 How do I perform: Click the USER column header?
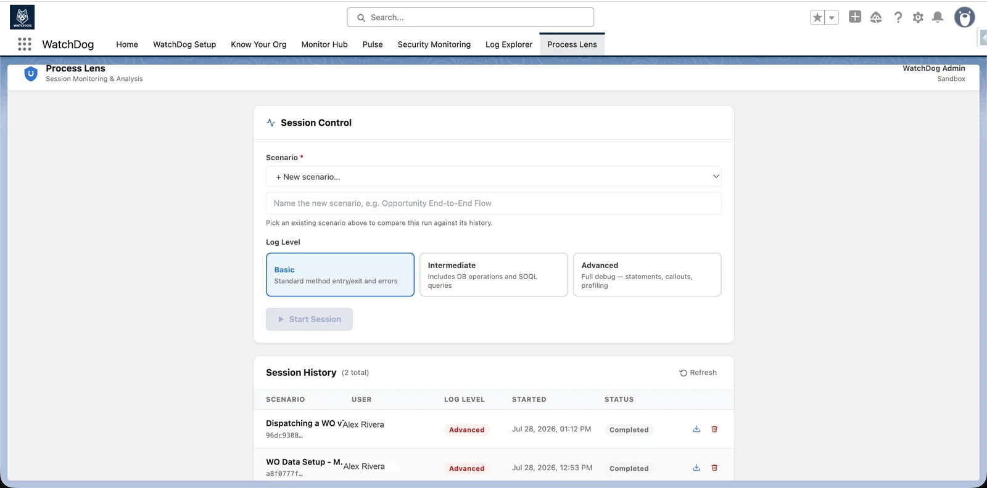coord(361,399)
